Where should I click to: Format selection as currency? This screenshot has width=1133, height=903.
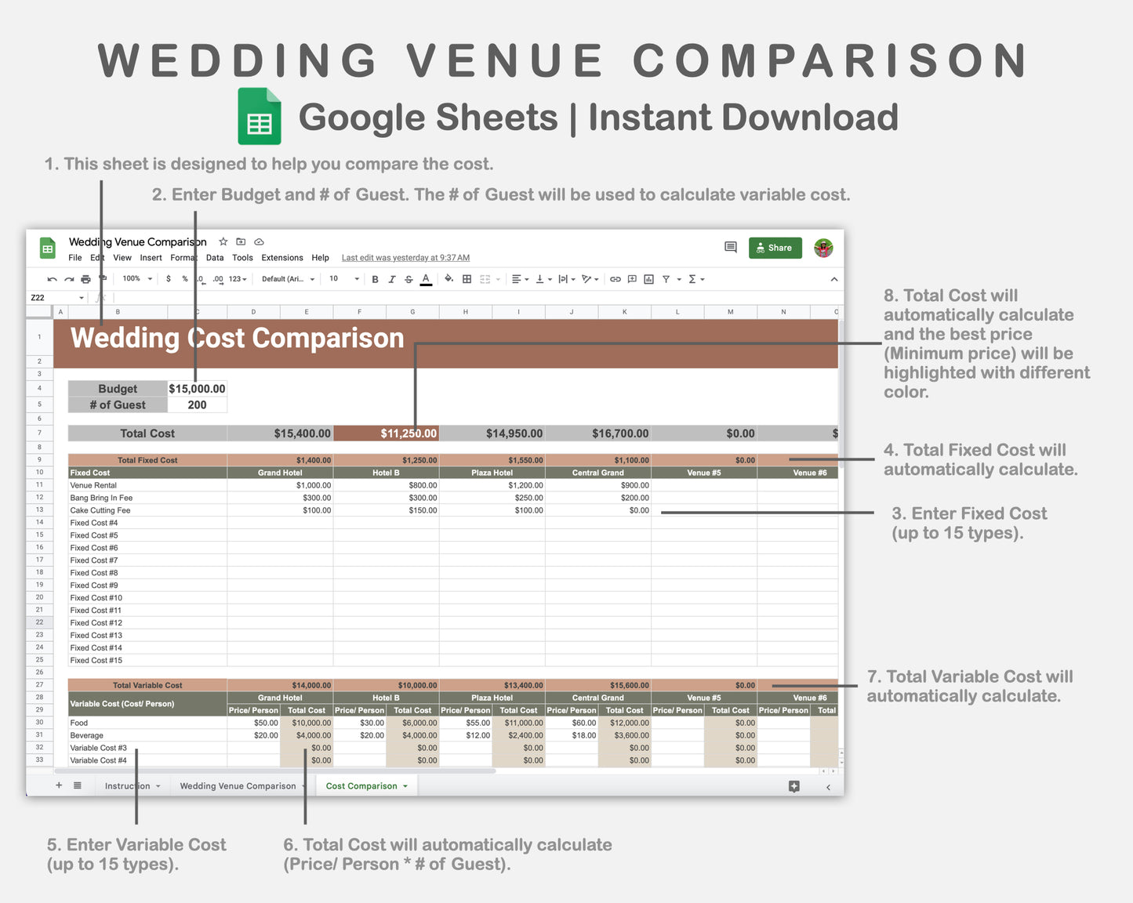(168, 278)
